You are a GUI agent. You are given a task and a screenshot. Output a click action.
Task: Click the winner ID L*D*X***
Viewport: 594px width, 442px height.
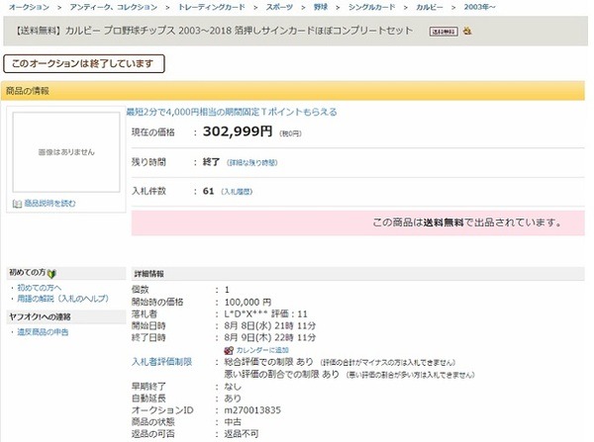(x=247, y=314)
